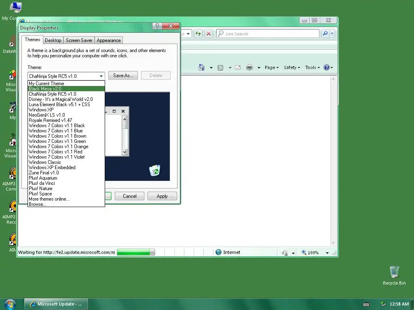This screenshot has height=310, width=414.
Task: Open the Tools menu dropdown
Action: tap(313, 67)
